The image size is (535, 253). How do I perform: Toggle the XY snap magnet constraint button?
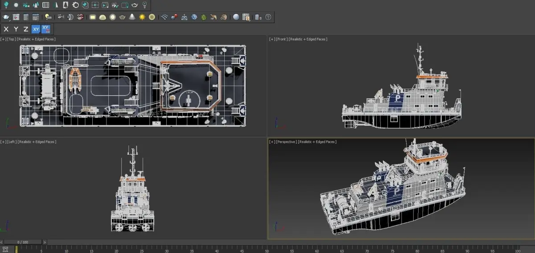pos(46,29)
